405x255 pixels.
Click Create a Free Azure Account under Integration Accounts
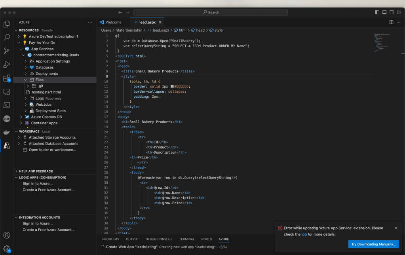tap(49, 230)
